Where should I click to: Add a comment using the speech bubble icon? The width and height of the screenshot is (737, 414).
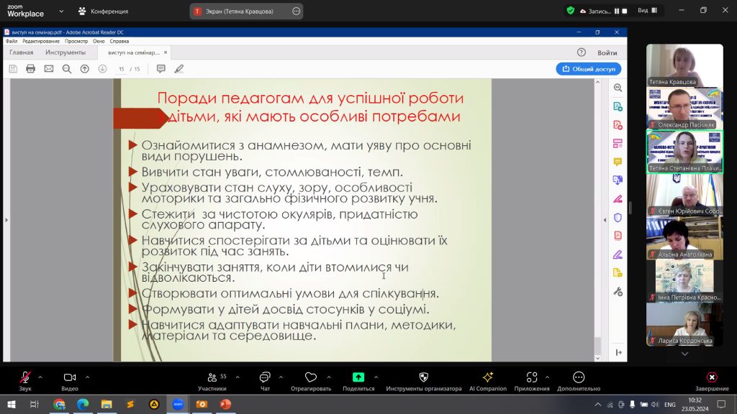(160, 69)
